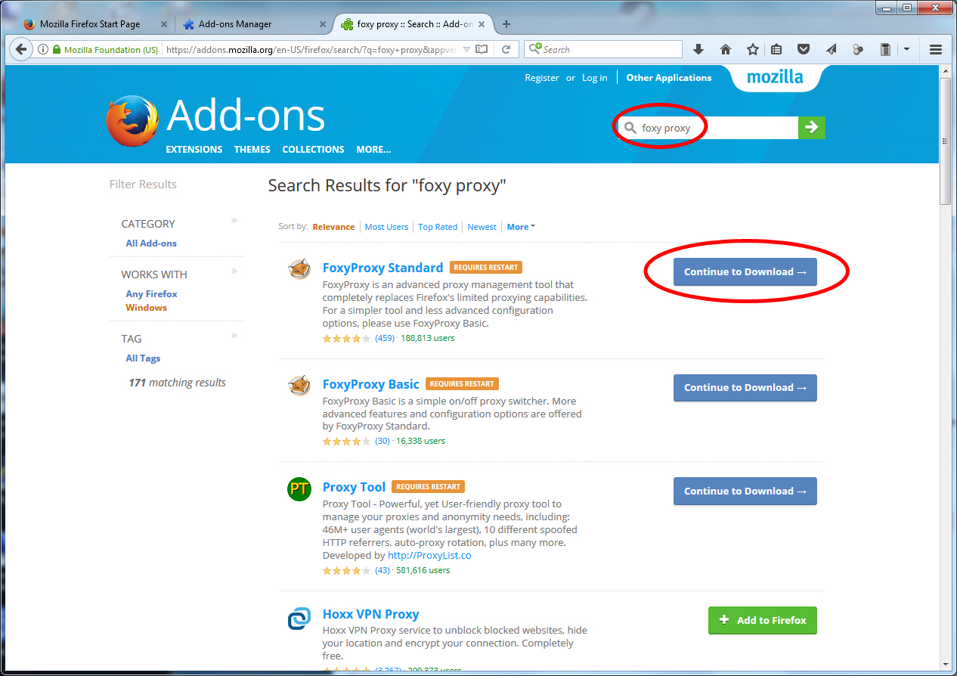957x676 pixels.
Task: Click the FoxyProxy Basic fox icon
Action: (299, 386)
